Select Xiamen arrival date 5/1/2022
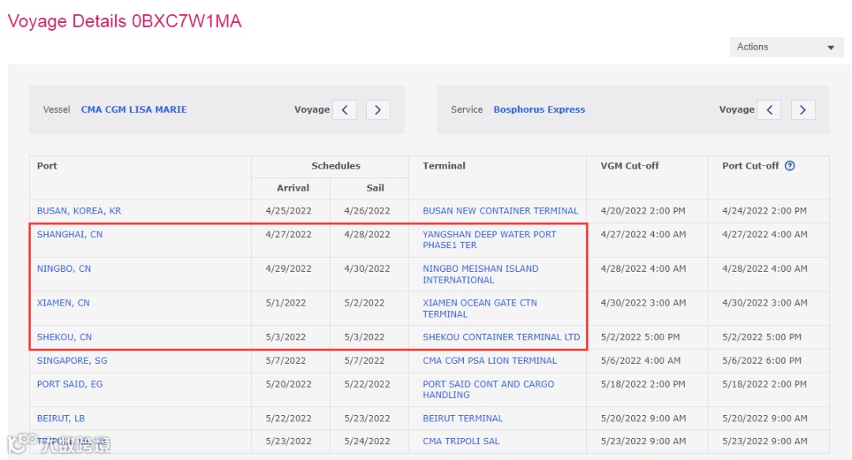 click(x=286, y=302)
